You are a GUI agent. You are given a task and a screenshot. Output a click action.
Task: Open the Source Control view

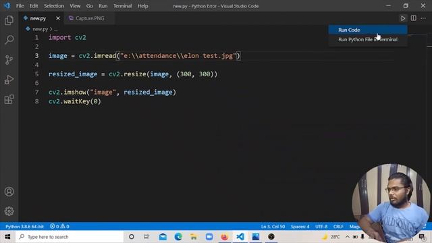pyautogui.click(x=9, y=60)
